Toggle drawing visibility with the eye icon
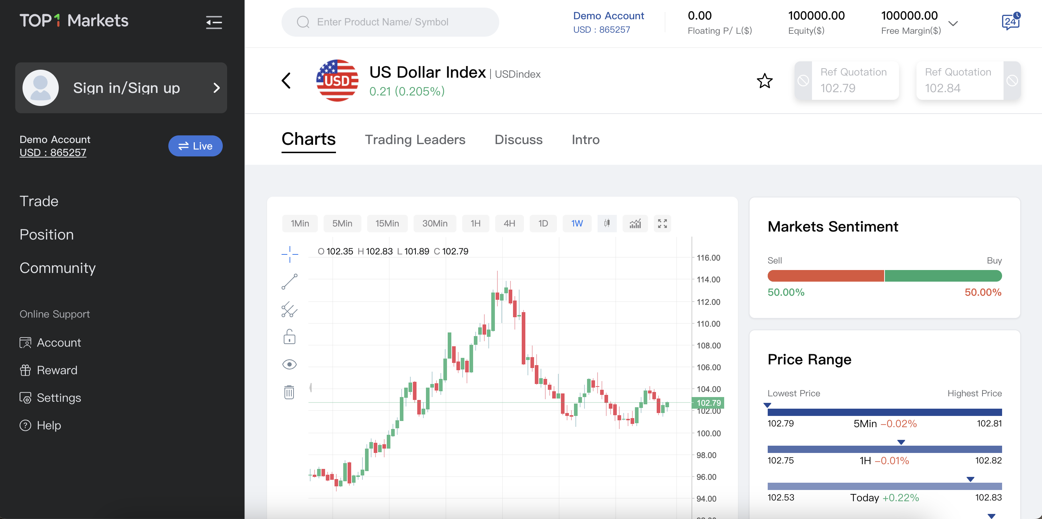Viewport: 1042px width, 519px height. [289, 364]
